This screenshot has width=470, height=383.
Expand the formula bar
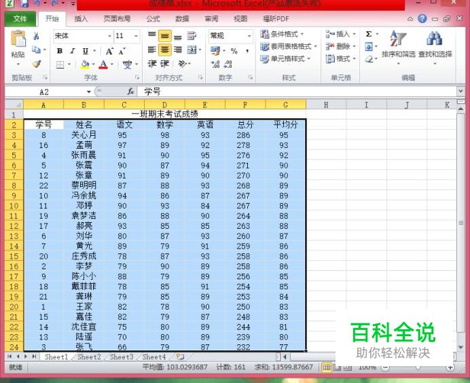[460, 90]
